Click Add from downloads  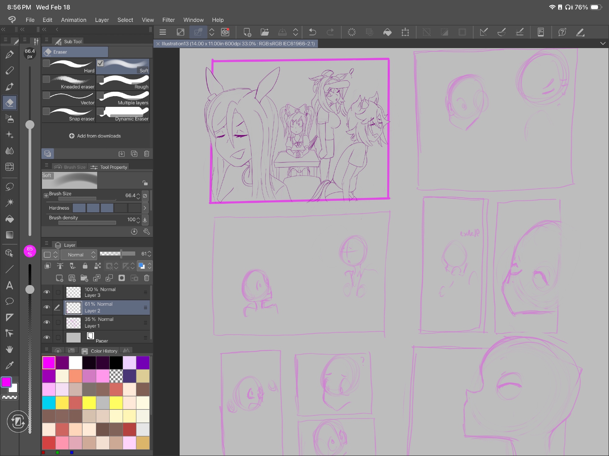click(95, 136)
